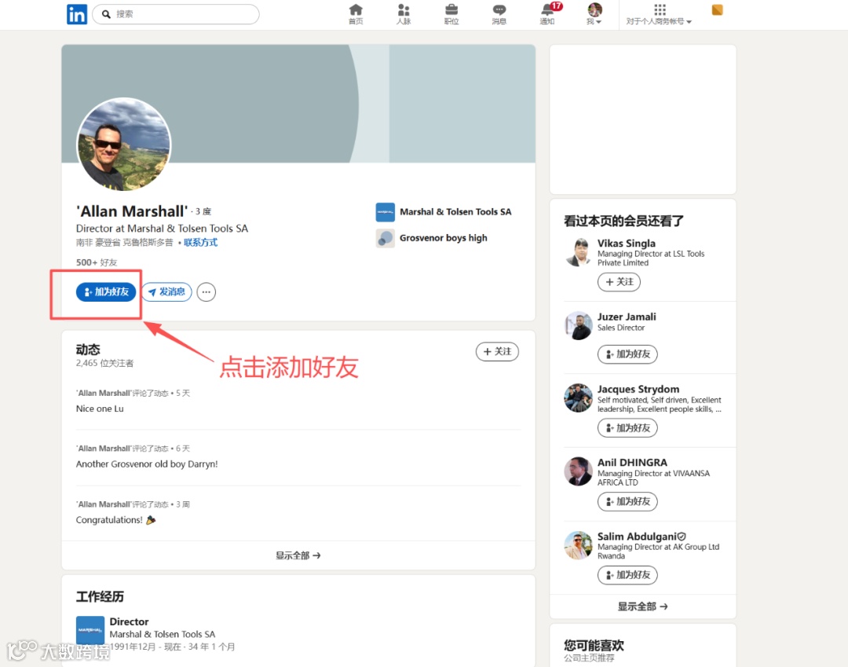Open 'Another Grosvenor old boy Darryn!' comment
The image size is (848, 667).
click(x=147, y=464)
